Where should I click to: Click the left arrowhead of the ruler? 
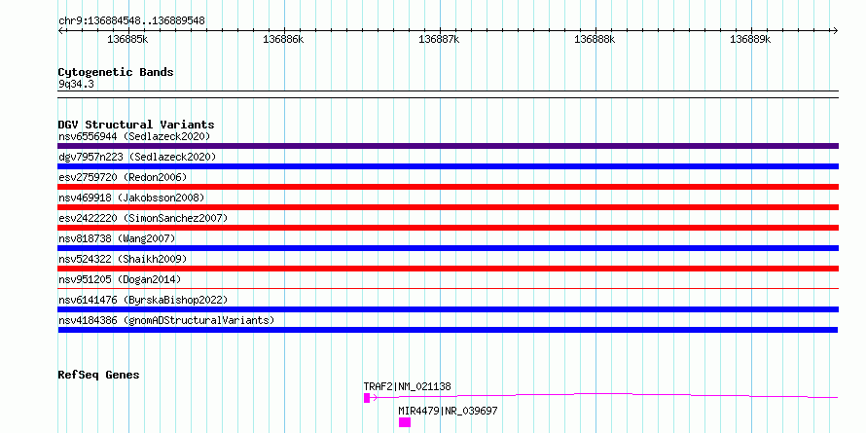pos(60,30)
